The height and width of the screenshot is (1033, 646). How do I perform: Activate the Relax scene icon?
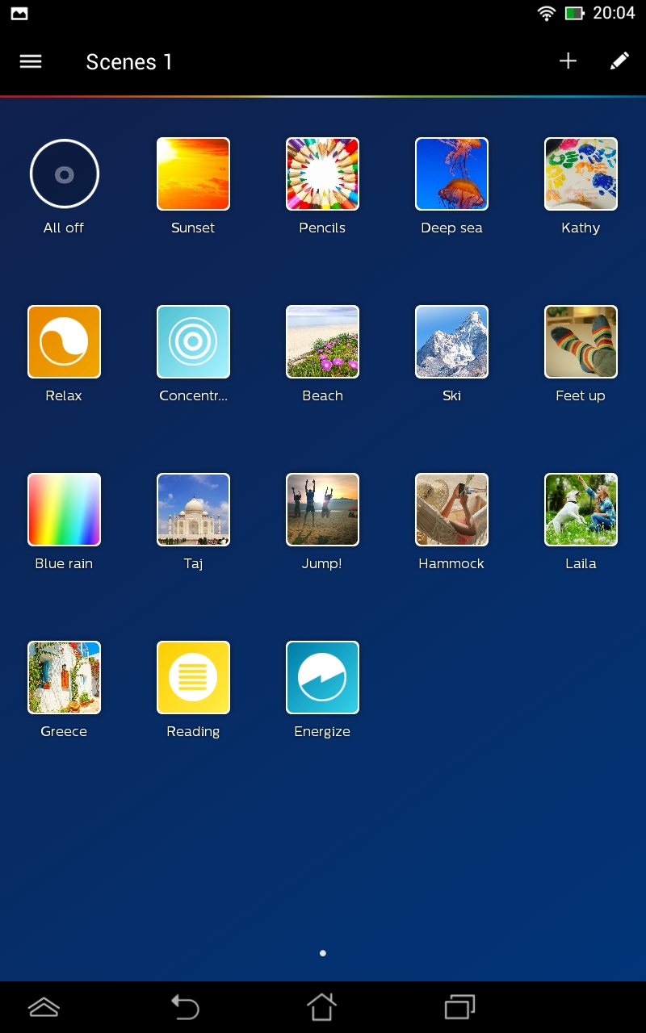click(x=65, y=341)
